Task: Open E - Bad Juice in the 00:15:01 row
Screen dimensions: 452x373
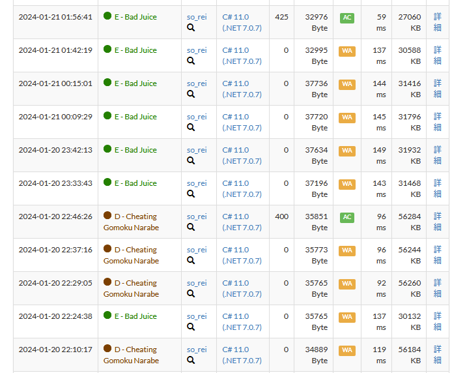Action: click(x=135, y=83)
